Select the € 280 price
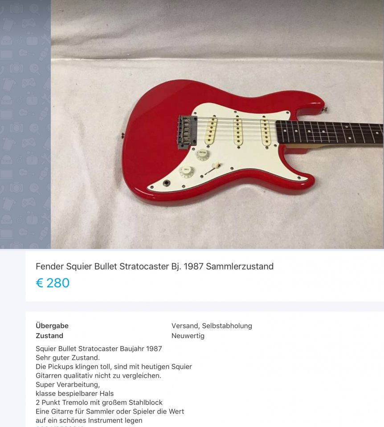Screen dimensions: 384x427 point(53,283)
